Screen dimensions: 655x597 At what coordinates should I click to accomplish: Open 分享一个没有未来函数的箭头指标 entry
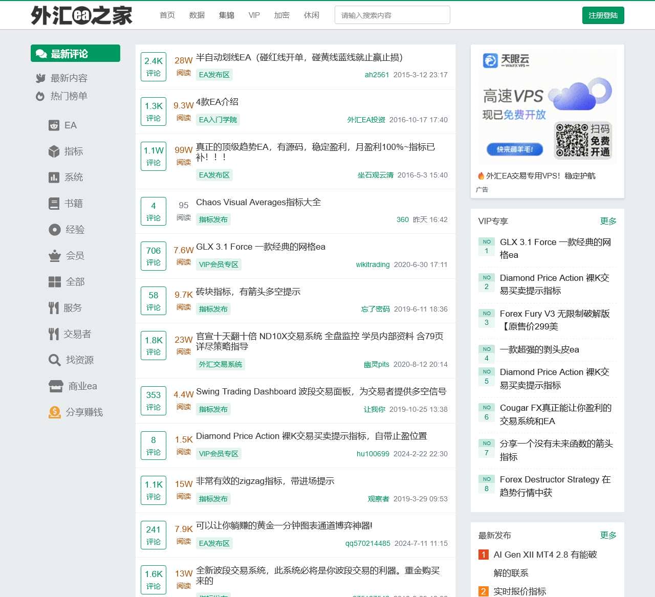tap(556, 450)
